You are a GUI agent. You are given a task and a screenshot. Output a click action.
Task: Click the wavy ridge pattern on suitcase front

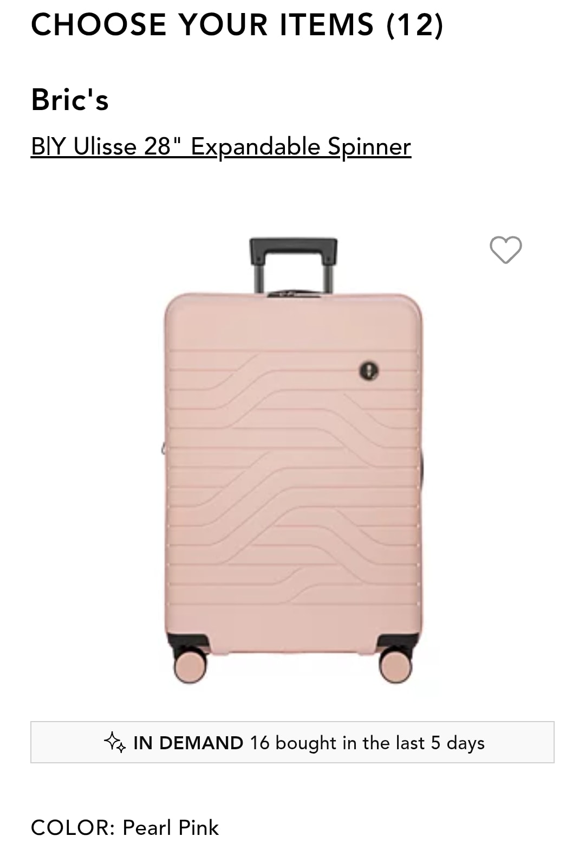click(x=293, y=477)
